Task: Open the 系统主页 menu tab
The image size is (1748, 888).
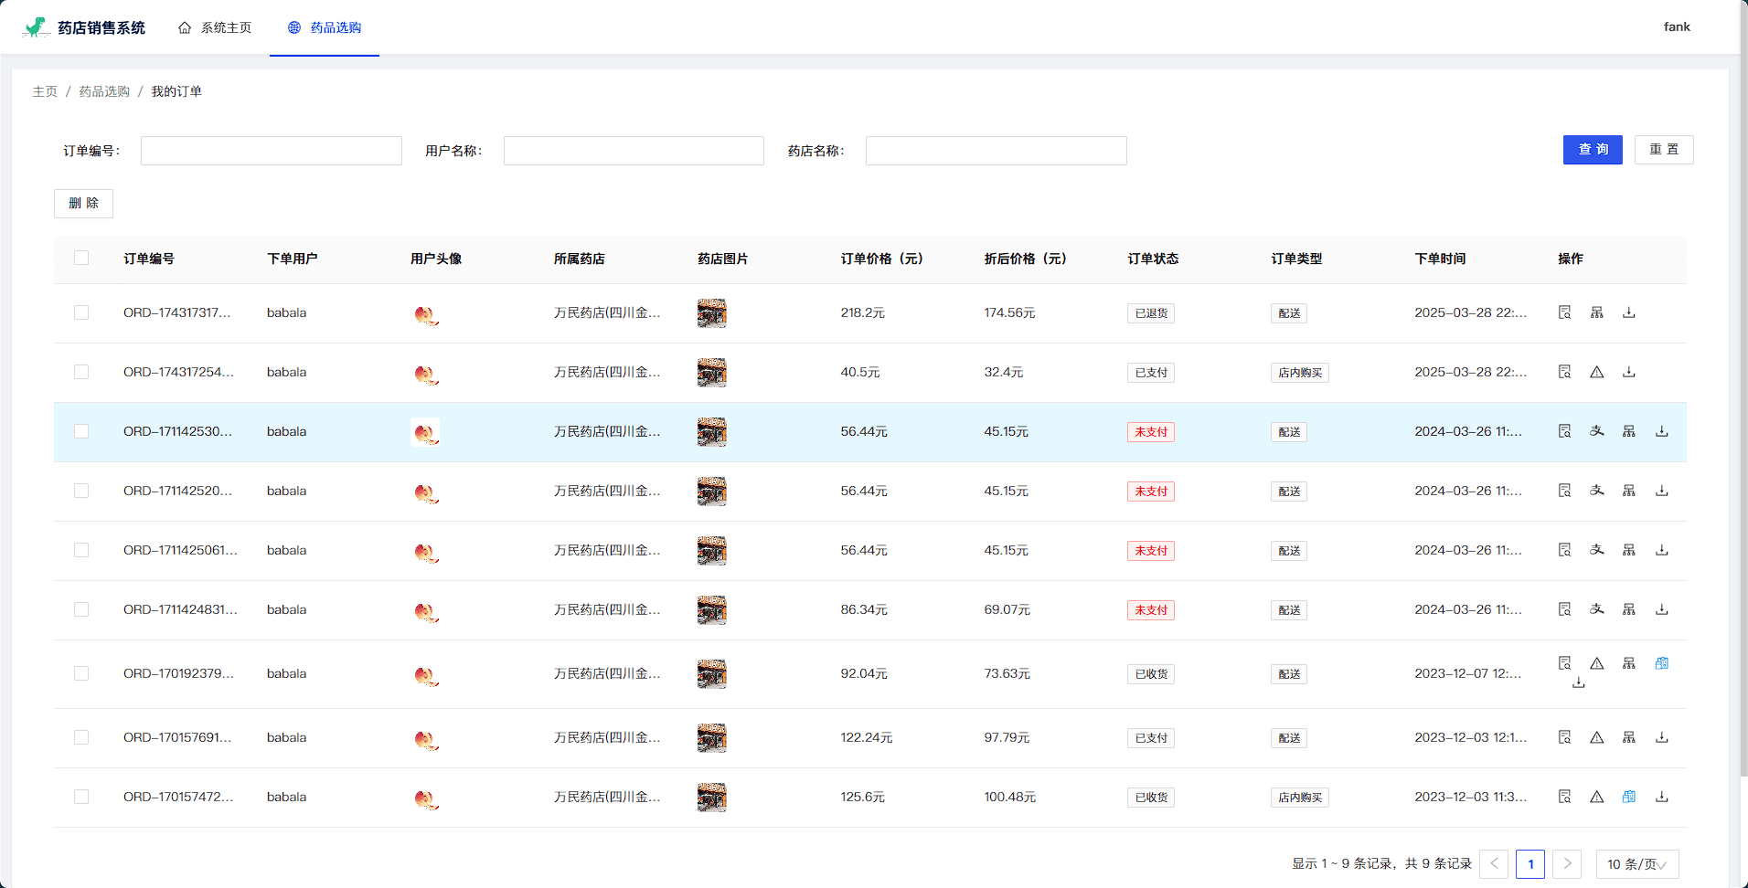Action: (216, 27)
